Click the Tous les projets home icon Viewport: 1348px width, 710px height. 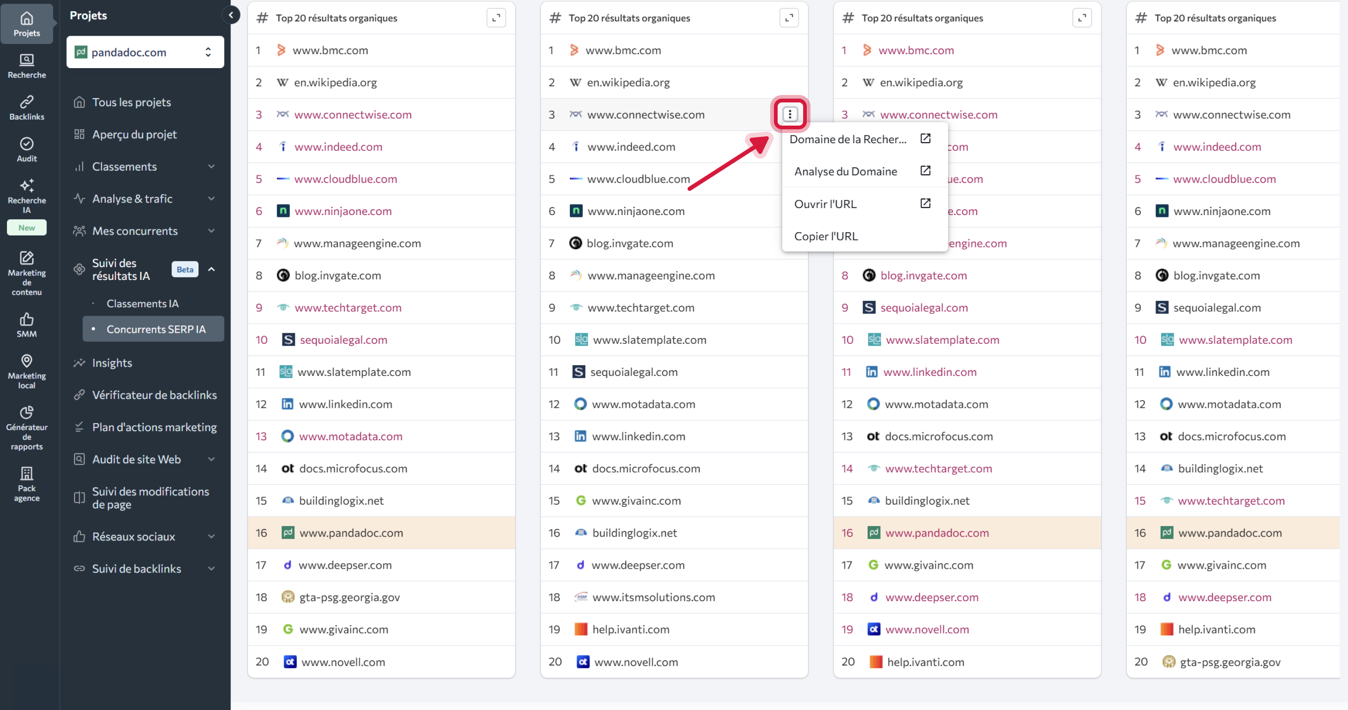pos(79,102)
